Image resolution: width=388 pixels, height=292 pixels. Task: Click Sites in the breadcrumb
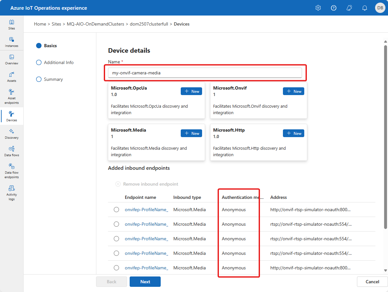57,24
